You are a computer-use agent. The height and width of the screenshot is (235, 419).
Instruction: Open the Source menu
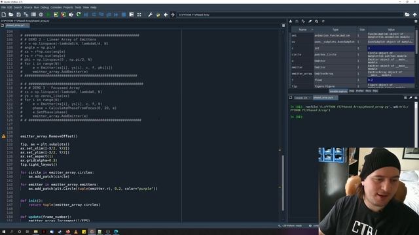[x=27, y=7]
